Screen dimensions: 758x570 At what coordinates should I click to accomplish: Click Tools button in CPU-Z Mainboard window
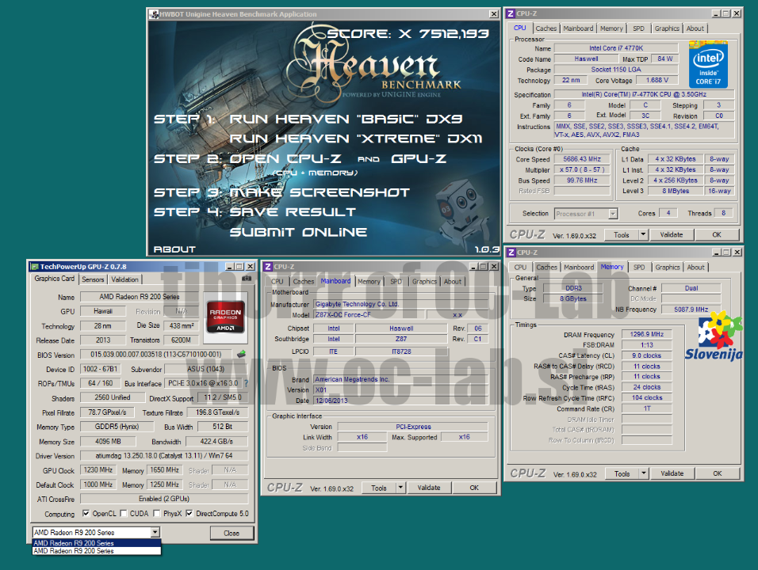pyautogui.click(x=378, y=488)
